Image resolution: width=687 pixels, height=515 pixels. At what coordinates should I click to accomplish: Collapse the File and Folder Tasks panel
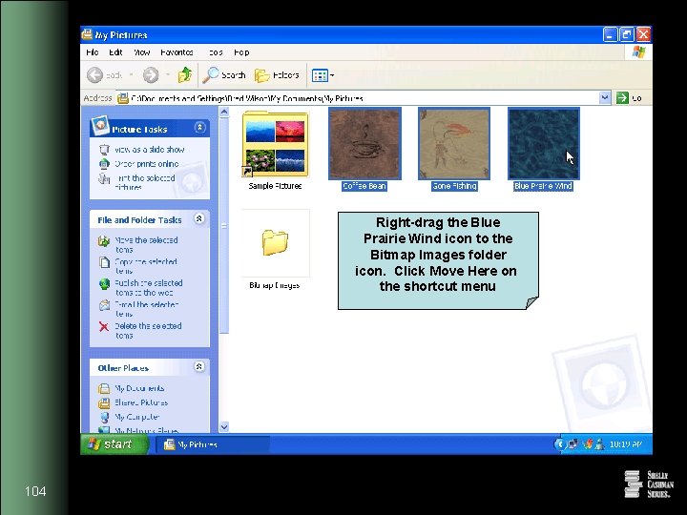click(x=199, y=218)
